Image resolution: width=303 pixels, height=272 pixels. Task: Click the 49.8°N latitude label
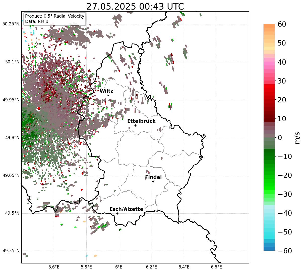[12, 138]
